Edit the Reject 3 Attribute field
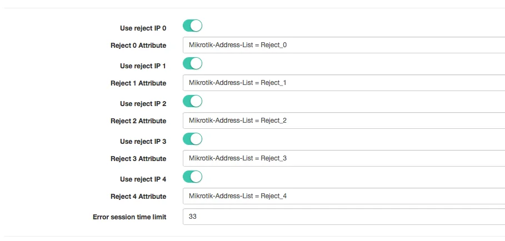The width and height of the screenshot is (505, 241). [x=344, y=158]
